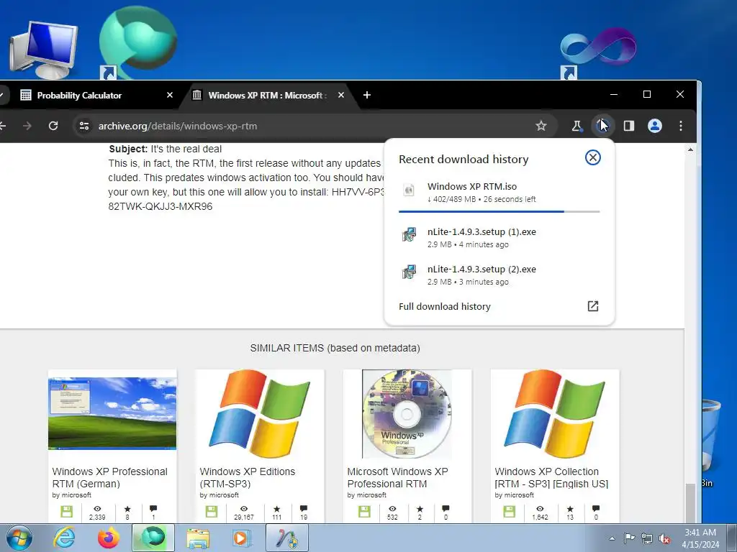Click the nLite-1.4.9.3.setup (2).exe entry
Screen dimensions: 737x552
[499, 275]
